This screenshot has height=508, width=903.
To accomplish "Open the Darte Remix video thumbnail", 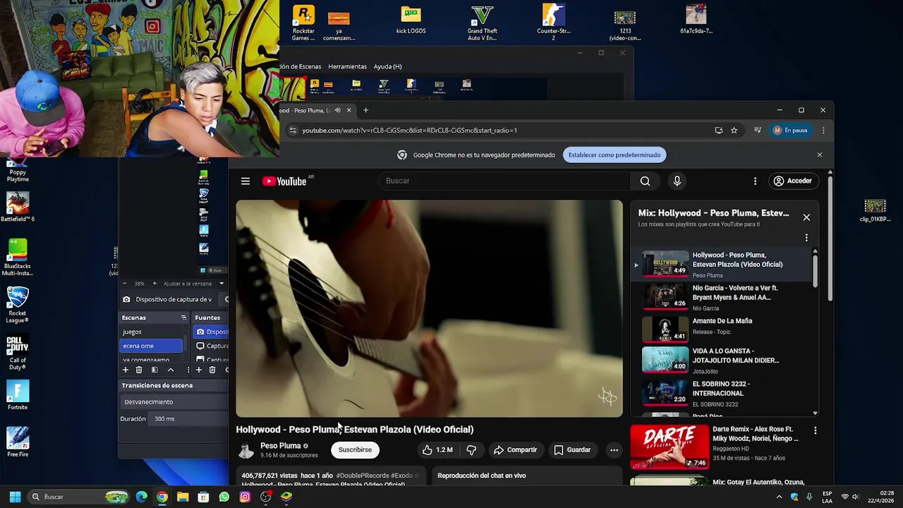I will coord(669,447).
